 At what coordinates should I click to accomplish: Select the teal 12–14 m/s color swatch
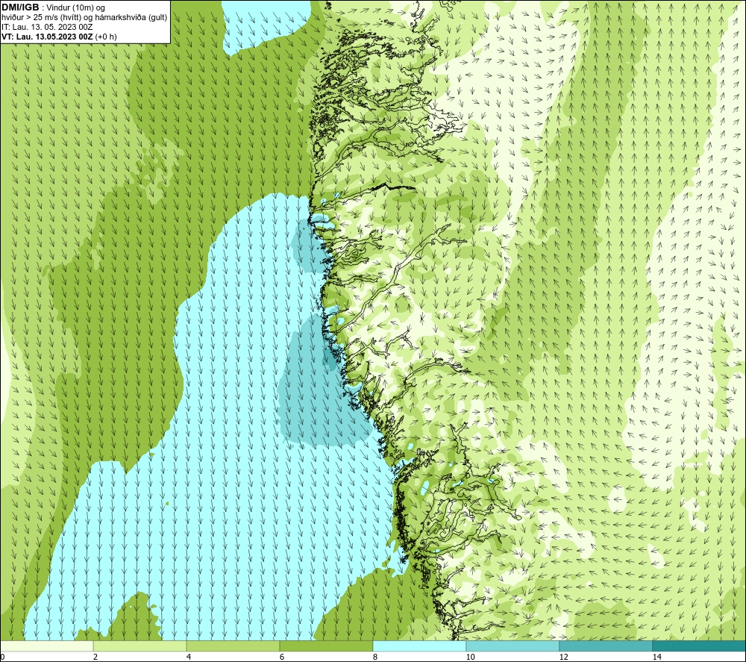point(606,646)
